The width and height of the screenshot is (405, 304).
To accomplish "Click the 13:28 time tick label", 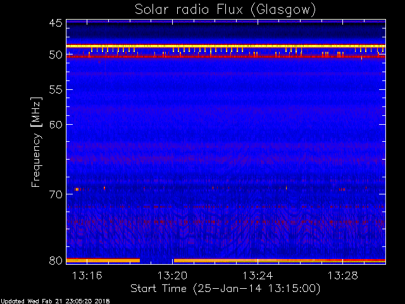I will [343, 275].
